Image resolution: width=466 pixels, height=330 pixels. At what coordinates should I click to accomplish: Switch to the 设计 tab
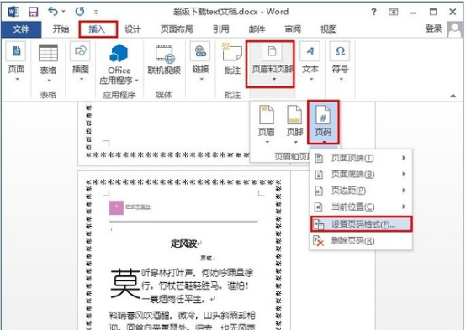click(x=133, y=29)
